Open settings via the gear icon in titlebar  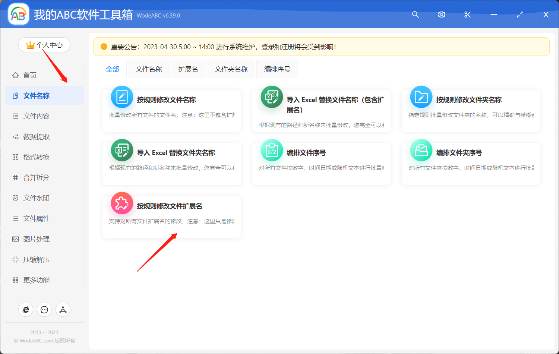click(441, 15)
